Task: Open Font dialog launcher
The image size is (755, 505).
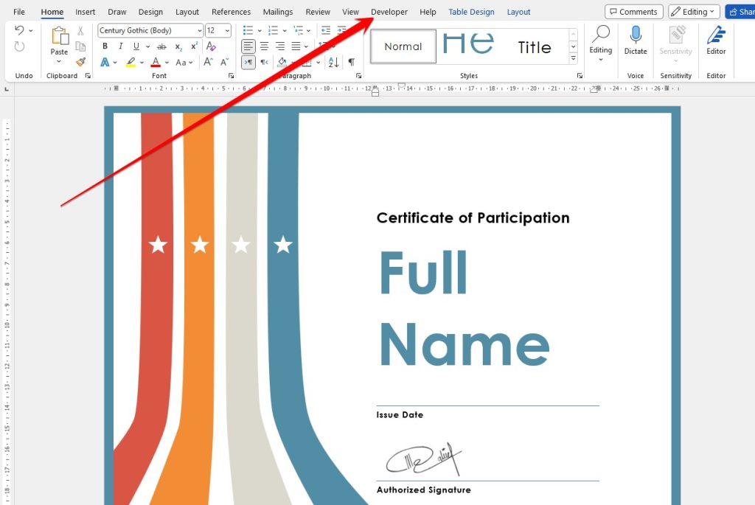Action: (231, 76)
